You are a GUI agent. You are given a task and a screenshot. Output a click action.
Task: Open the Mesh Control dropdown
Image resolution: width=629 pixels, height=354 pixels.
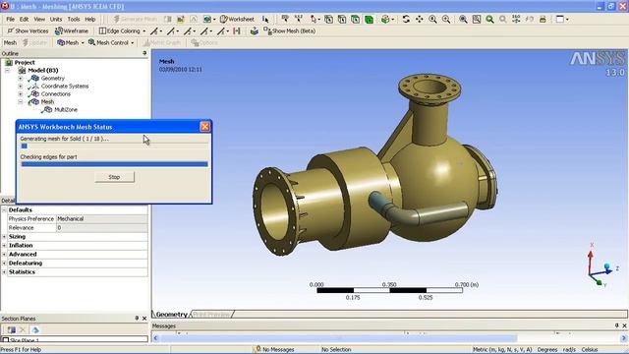click(x=111, y=42)
